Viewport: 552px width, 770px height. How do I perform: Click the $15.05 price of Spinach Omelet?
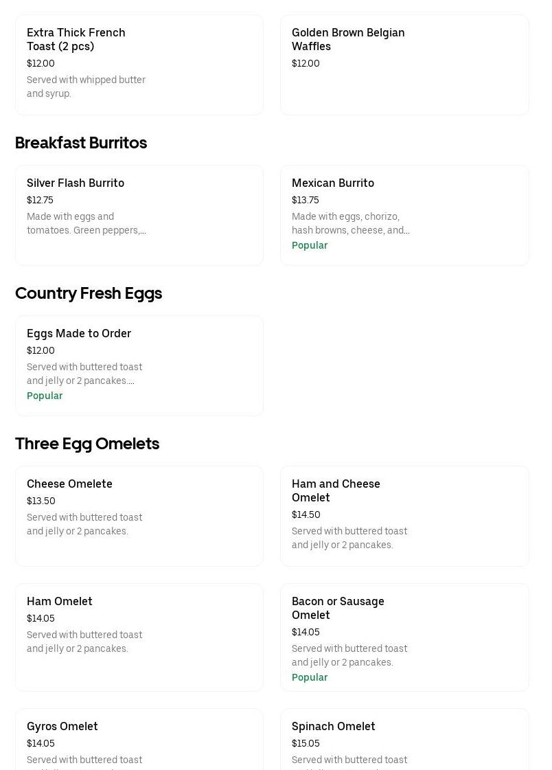tap(306, 743)
